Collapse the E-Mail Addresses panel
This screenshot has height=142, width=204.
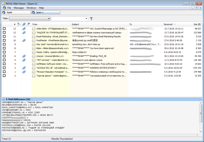tap(3, 99)
